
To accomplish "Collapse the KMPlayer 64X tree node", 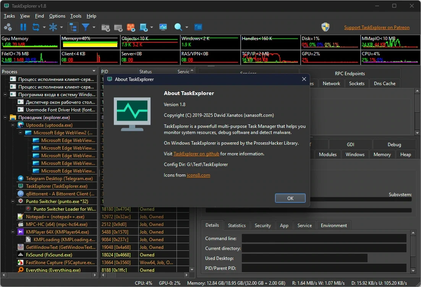I will point(13,232).
